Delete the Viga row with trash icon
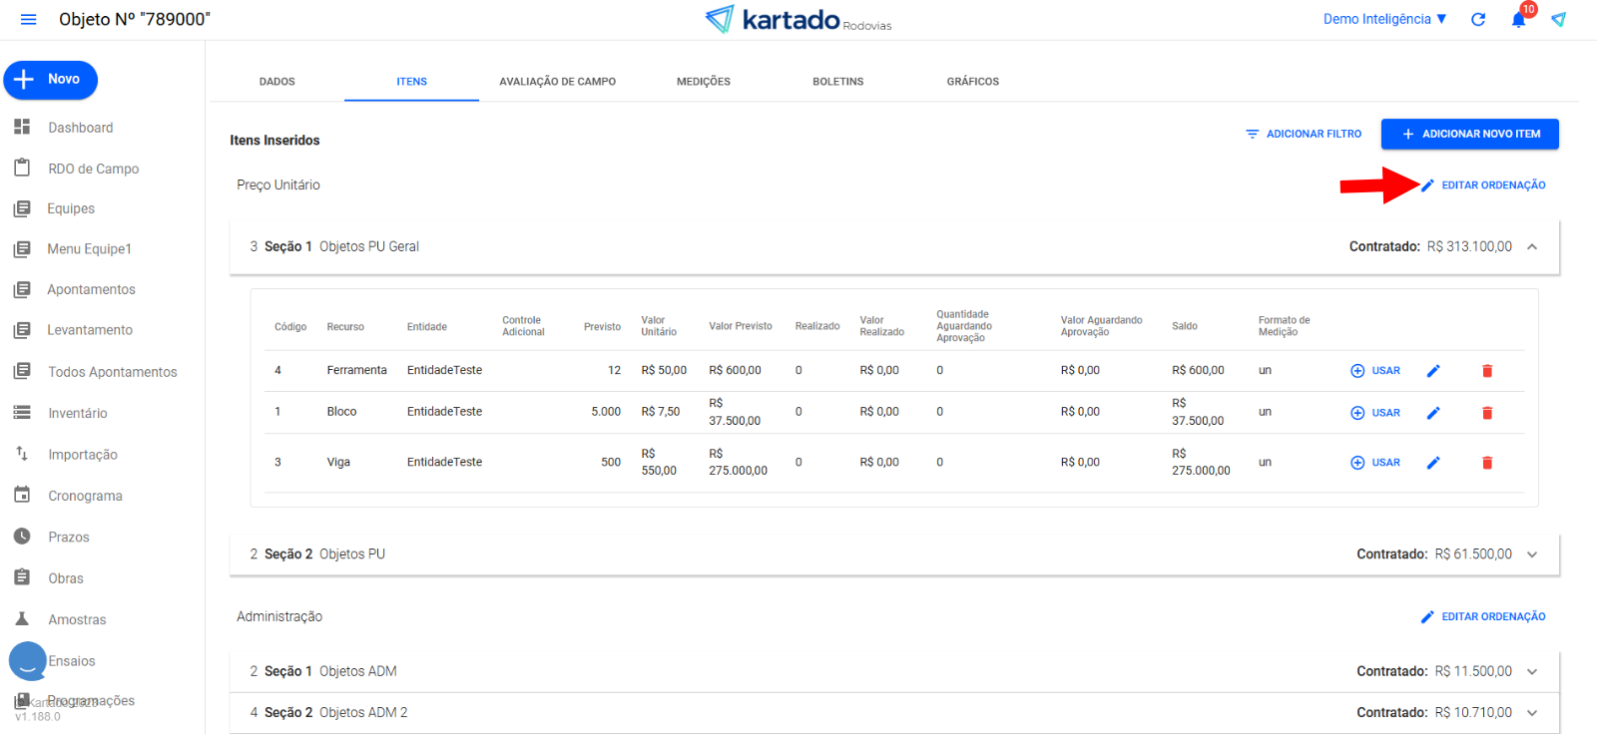The width and height of the screenshot is (1598, 735). click(x=1487, y=463)
